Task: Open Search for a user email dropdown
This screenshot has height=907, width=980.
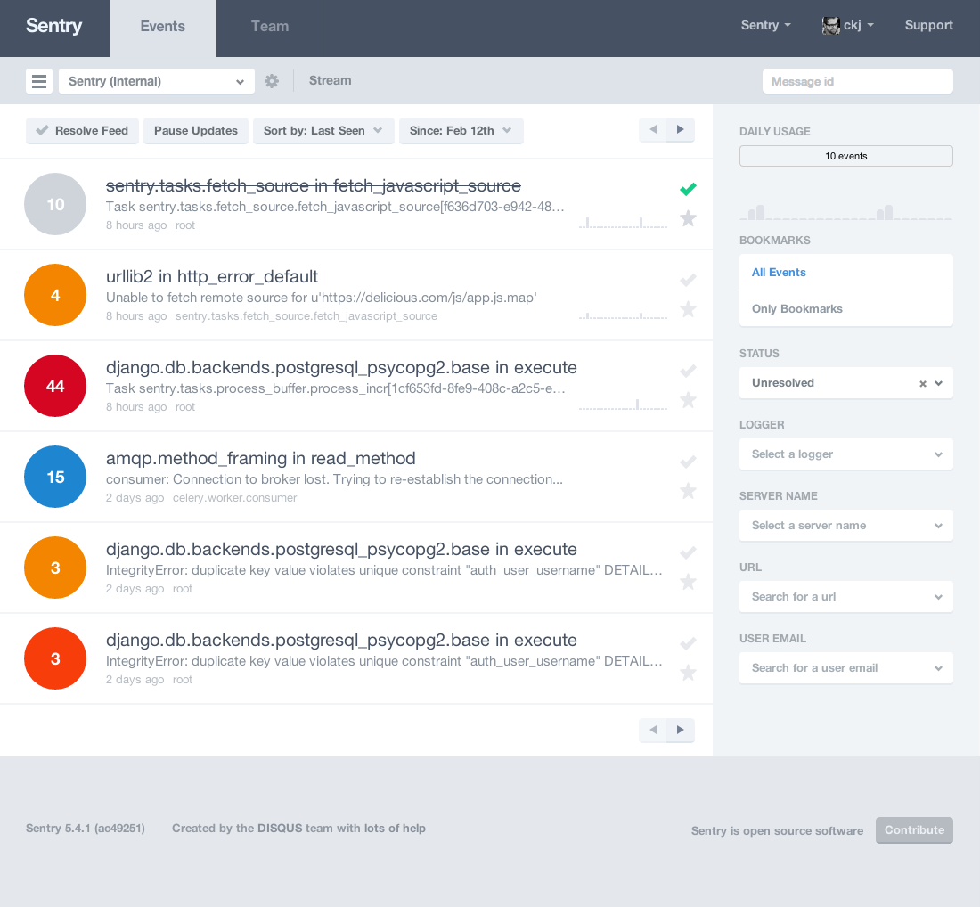Action: [x=846, y=668]
